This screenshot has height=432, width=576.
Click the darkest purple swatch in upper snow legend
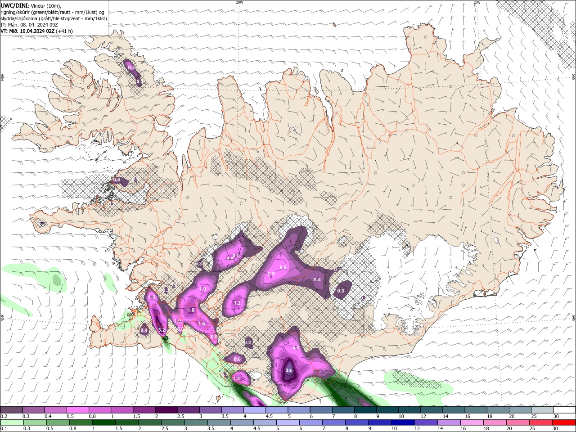(x=166, y=410)
